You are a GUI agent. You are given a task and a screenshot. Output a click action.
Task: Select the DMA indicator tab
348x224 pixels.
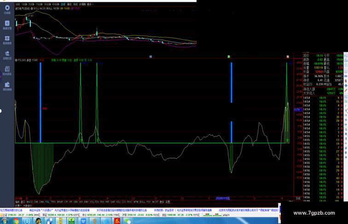coord(42,202)
